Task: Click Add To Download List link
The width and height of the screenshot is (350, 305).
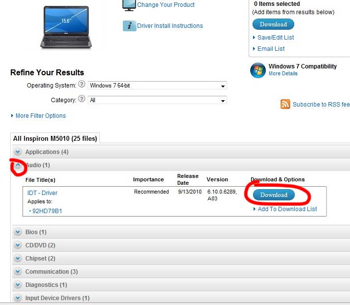Action: click(287, 209)
